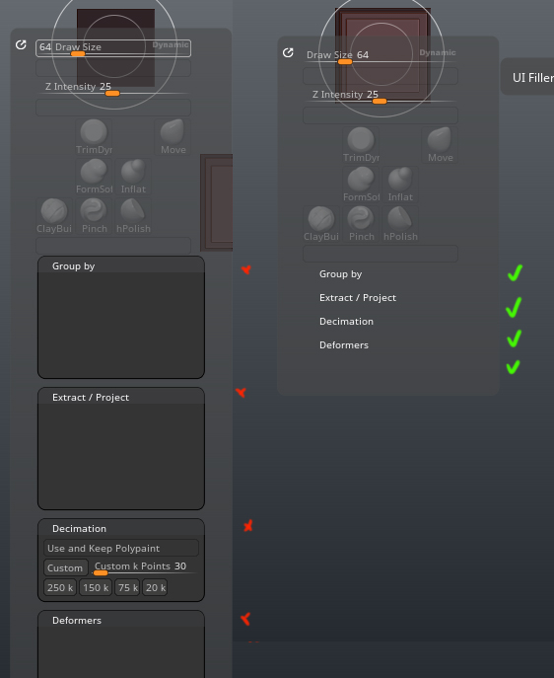Image resolution: width=554 pixels, height=678 pixels.
Task: Select Move brush in left panel
Action: tap(173, 137)
